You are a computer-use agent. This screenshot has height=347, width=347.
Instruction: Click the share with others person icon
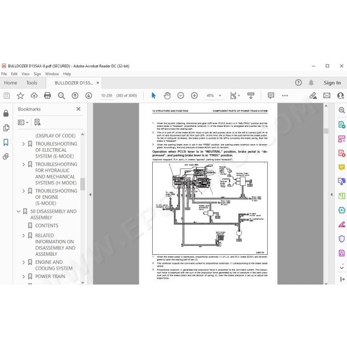(x=341, y=96)
